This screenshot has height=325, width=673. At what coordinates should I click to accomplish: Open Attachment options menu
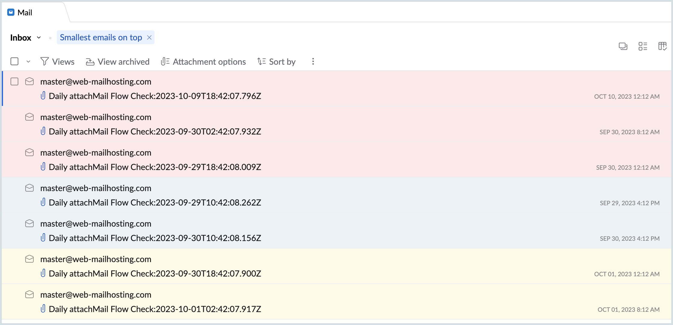point(203,62)
